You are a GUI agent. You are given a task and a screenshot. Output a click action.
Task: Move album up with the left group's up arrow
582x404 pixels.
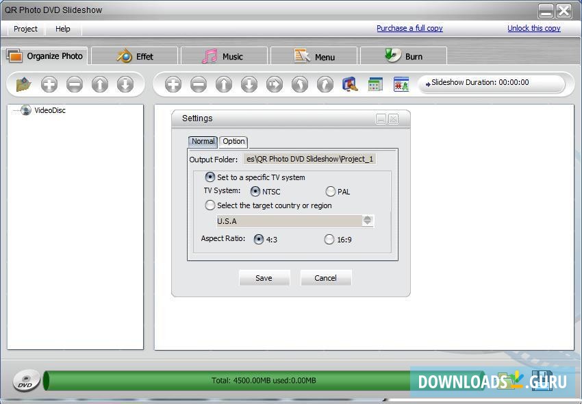[x=100, y=84]
